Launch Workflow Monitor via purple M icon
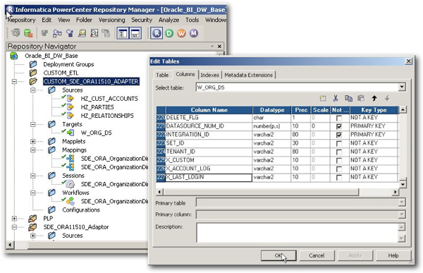Image resolution: width=423 pixels, height=273 pixels. tap(194, 33)
